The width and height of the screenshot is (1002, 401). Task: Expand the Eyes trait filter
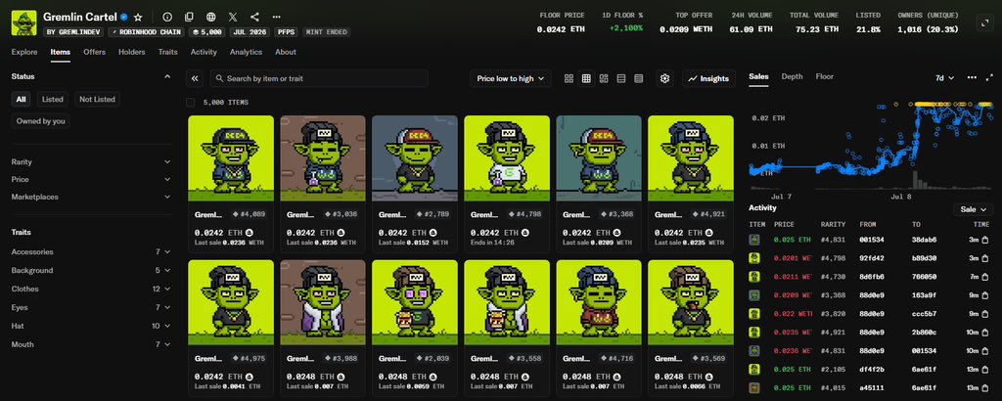click(x=91, y=308)
